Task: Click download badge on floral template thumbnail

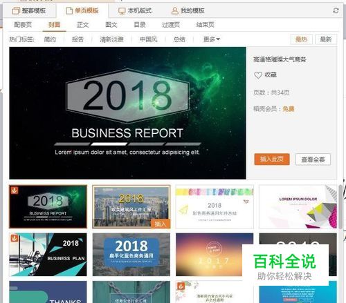Action: pyautogui.click(x=181, y=286)
